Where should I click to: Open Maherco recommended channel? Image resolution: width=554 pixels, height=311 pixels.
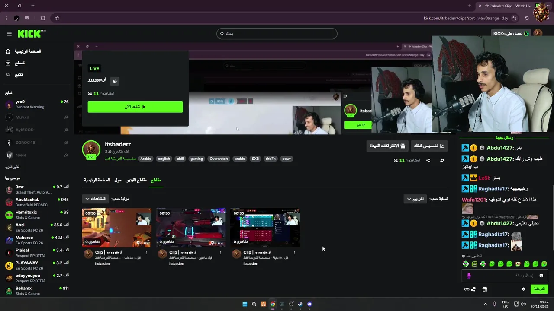click(x=37, y=240)
